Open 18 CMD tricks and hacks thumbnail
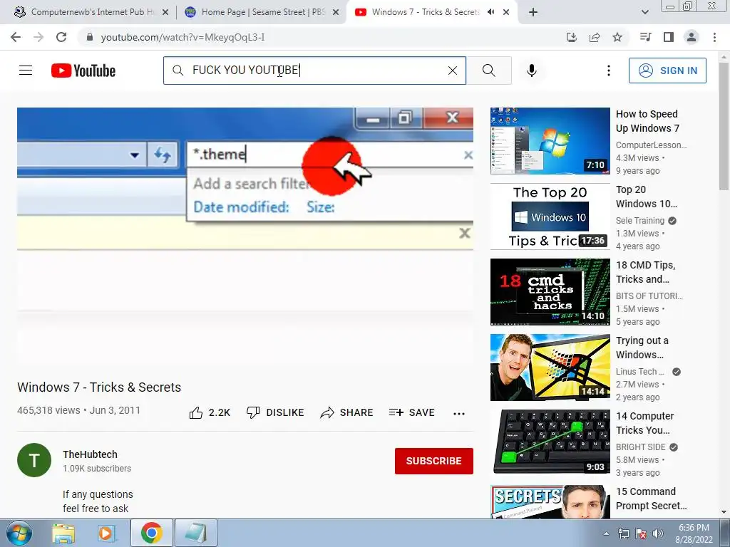 coord(550,291)
